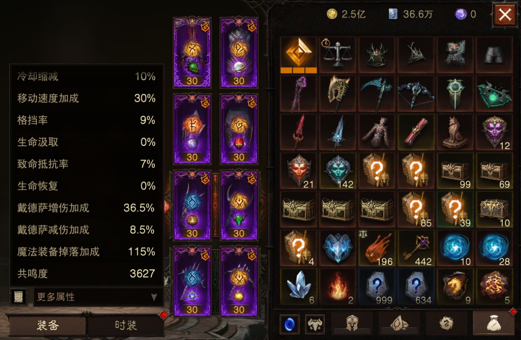Select the crossbow weapon in inventory
This screenshot has height=340, width=521.
[x=416, y=93]
